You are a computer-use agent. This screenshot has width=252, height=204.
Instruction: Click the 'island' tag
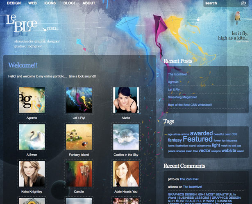coord(192,146)
